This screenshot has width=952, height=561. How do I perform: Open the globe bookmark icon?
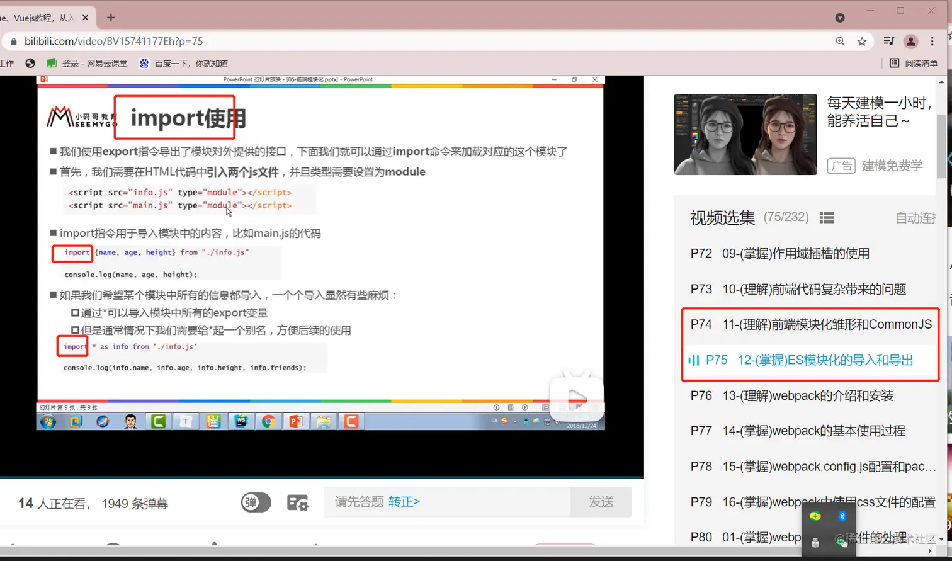30,63
